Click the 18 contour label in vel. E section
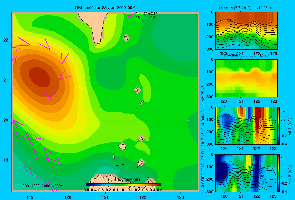 263,184
